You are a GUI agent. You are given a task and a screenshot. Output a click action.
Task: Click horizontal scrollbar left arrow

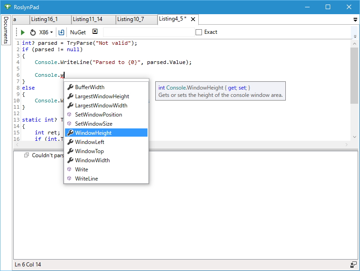[17, 144]
